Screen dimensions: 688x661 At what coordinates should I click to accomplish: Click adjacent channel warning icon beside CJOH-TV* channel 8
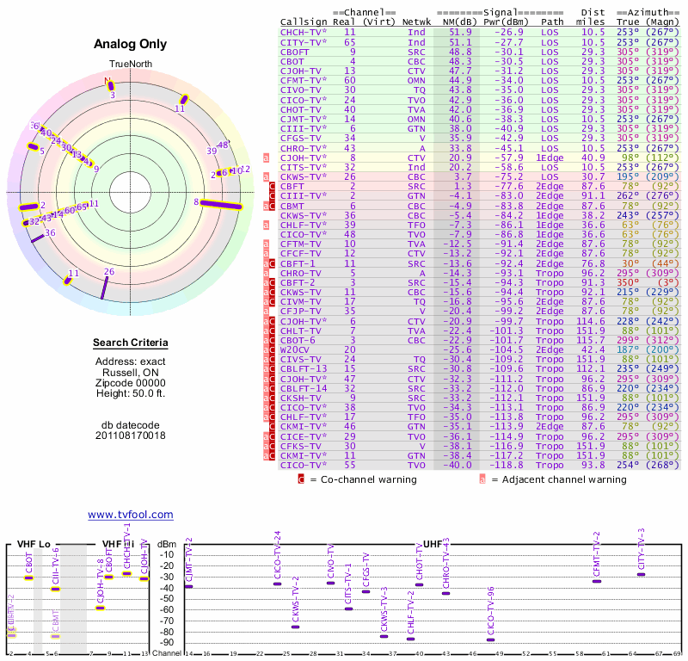coord(267,158)
